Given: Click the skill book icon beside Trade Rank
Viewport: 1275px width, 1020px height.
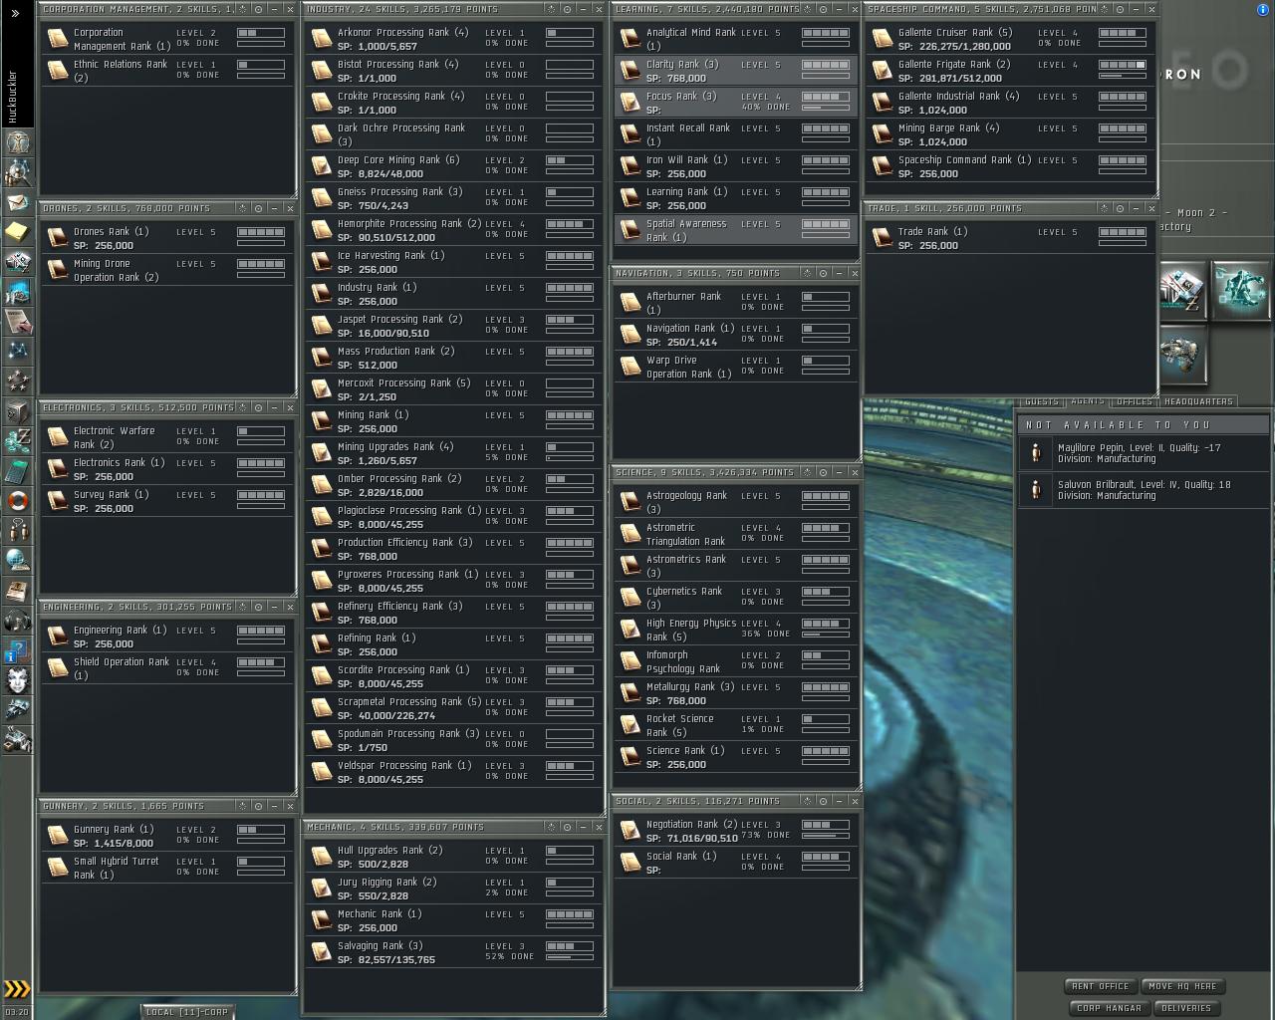Looking at the screenshot, I should [882, 237].
